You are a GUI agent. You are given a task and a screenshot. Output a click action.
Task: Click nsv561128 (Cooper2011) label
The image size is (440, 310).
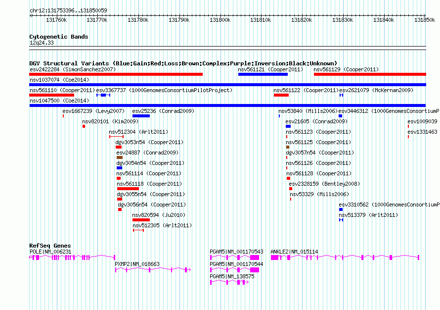click(x=319, y=173)
